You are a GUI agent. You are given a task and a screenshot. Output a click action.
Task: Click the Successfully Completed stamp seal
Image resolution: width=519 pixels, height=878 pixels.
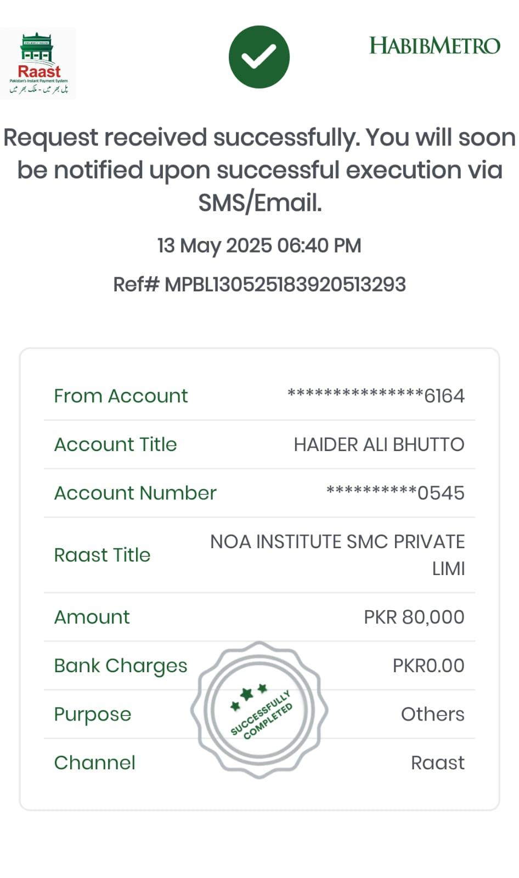(x=259, y=710)
